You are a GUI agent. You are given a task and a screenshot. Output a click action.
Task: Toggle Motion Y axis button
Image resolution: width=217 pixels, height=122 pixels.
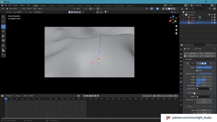[208, 67]
